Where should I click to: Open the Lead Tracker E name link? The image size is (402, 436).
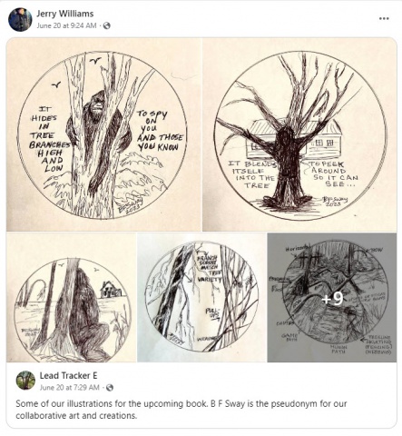click(x=69, y=376)
